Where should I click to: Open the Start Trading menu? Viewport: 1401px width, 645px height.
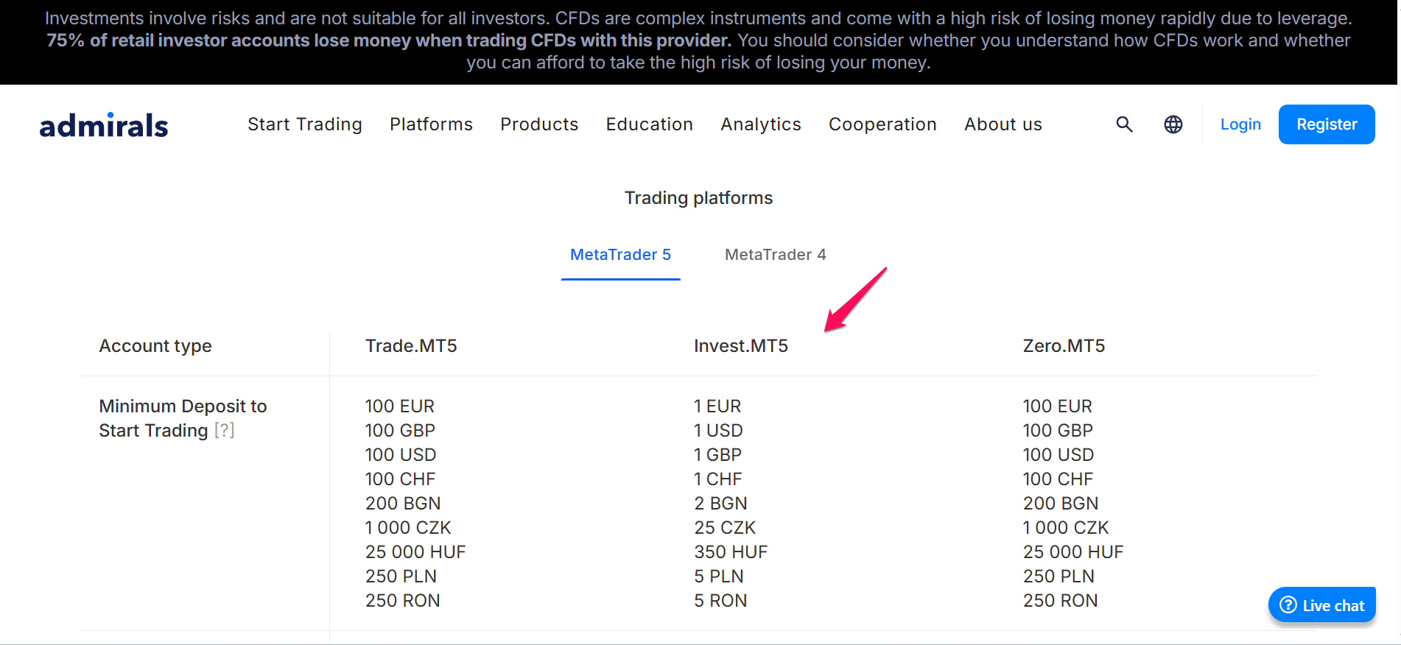click(305, 124)
